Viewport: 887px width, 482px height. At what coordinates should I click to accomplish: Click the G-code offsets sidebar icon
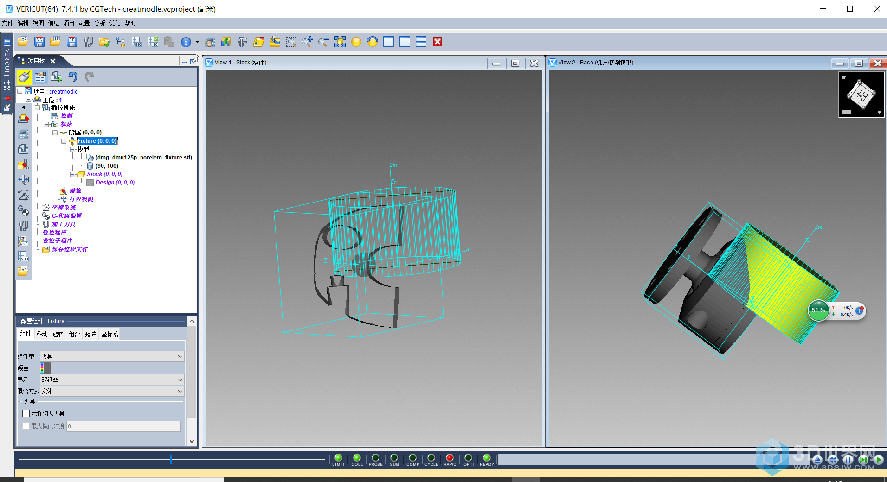point(23,210)
